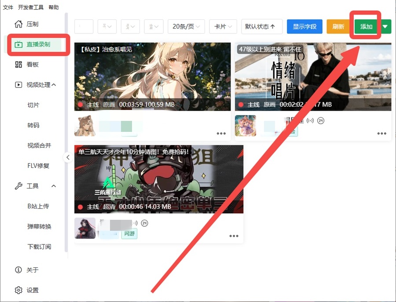Screen dimensions: 396x302
Task: Click the 网游 tag
Action: 129,233
